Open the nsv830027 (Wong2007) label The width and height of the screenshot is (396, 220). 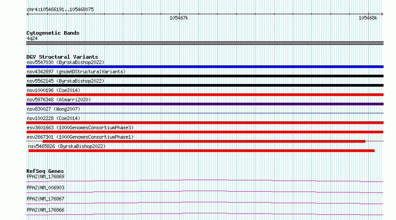(53, 109)
